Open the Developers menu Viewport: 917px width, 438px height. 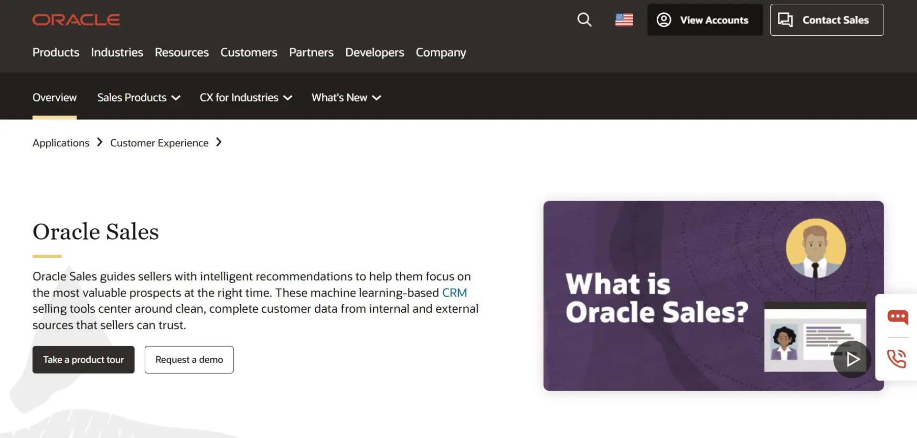[x=374, y=52]
